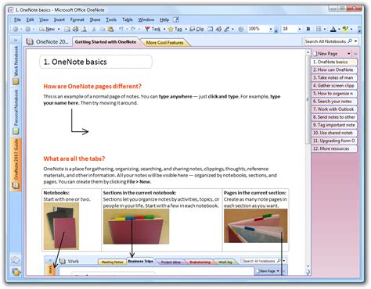Screen dimensions: 371x289
Task: Click the Redo arrow icon
Action: coord(133,29)
